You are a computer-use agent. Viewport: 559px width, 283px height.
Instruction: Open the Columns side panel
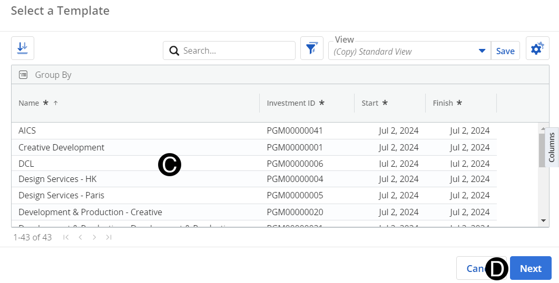point(552,147)
